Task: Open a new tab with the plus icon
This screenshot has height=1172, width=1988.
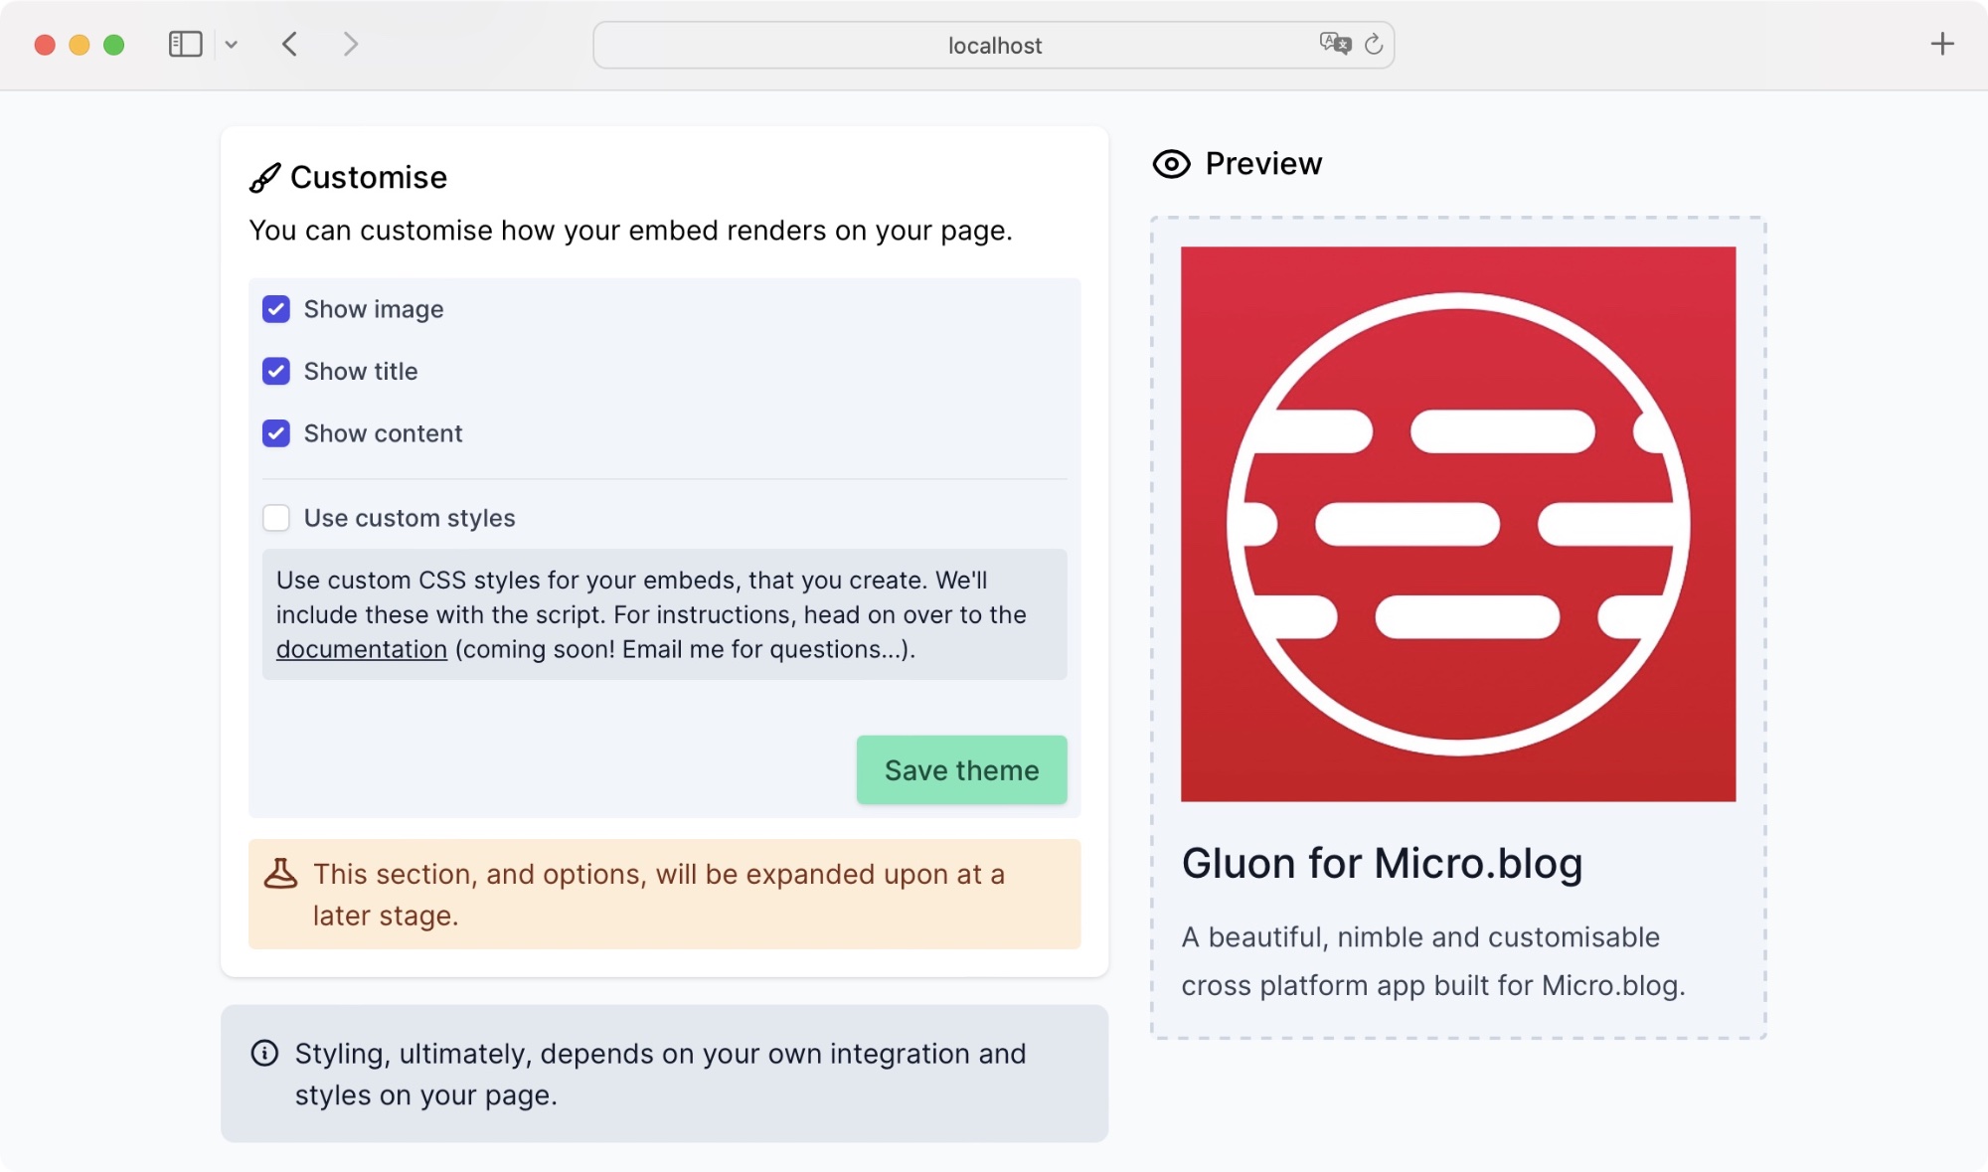Action: click(1942, 44)
